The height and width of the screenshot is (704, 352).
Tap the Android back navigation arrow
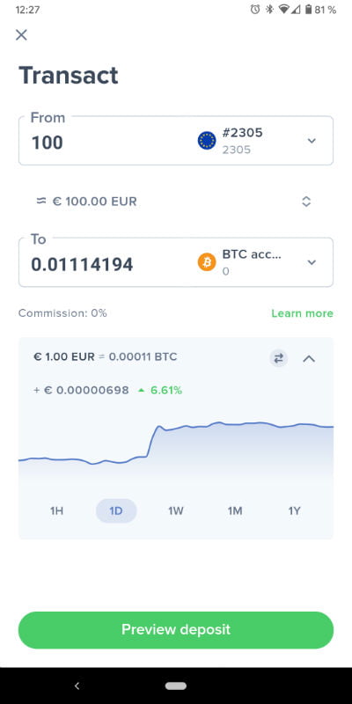(x=77, y=686)
